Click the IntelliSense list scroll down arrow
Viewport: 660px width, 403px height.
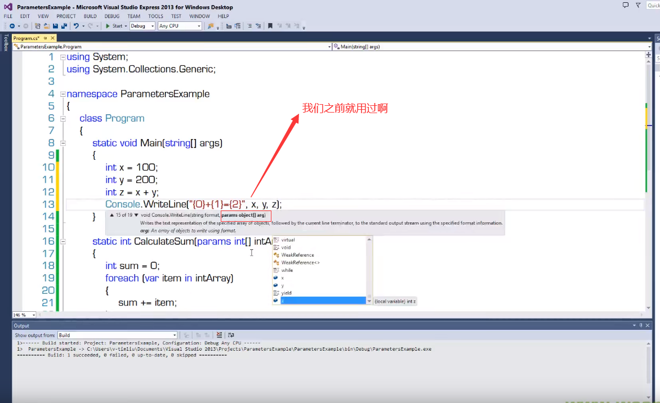point(369,301)
